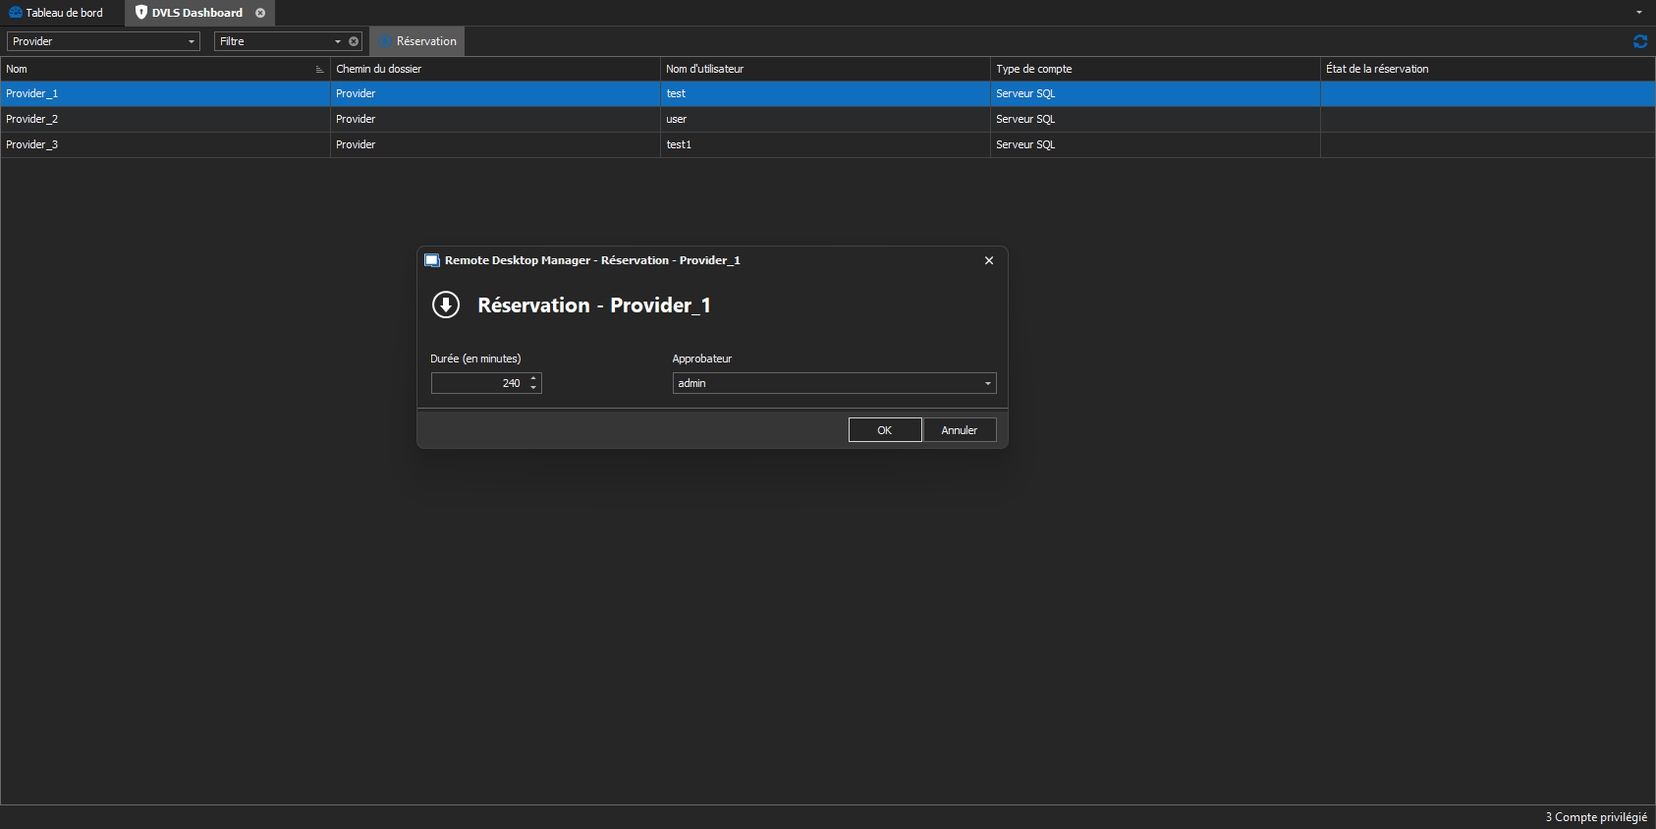Image resolution: width=1656 pixels, height=829 pixels.
Task: Open the tab list arrow at top right
Action: [1638, 13]
